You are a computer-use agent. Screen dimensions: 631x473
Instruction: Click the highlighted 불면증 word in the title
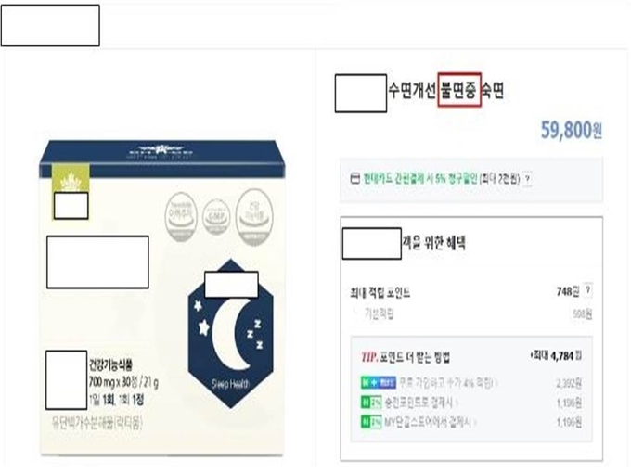[459, 90]
